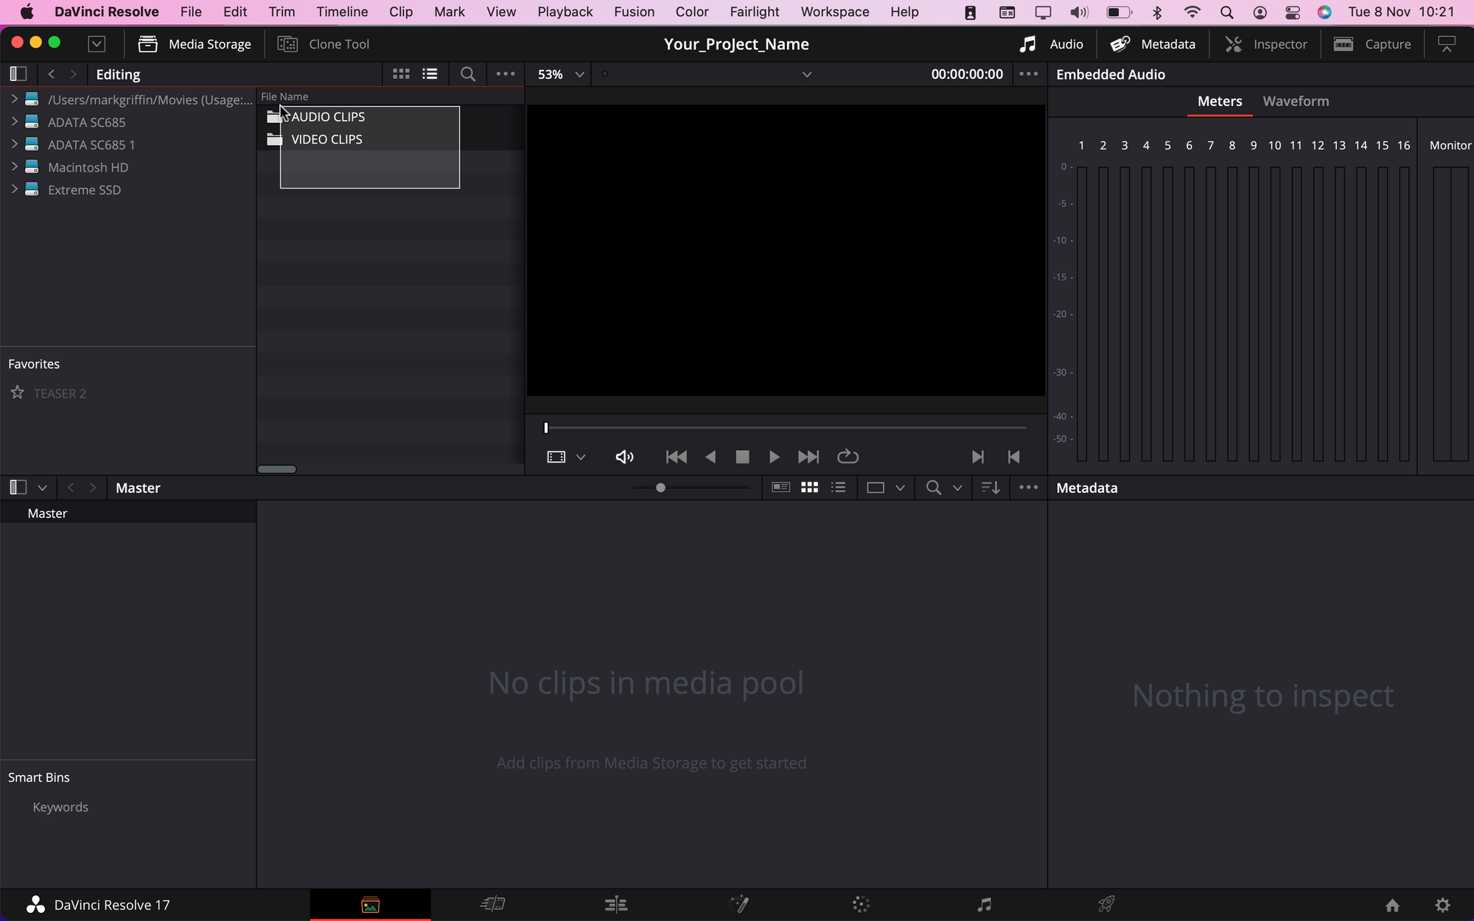
Task: Open project settings gear icon
Action: (x=1442, y=905)
